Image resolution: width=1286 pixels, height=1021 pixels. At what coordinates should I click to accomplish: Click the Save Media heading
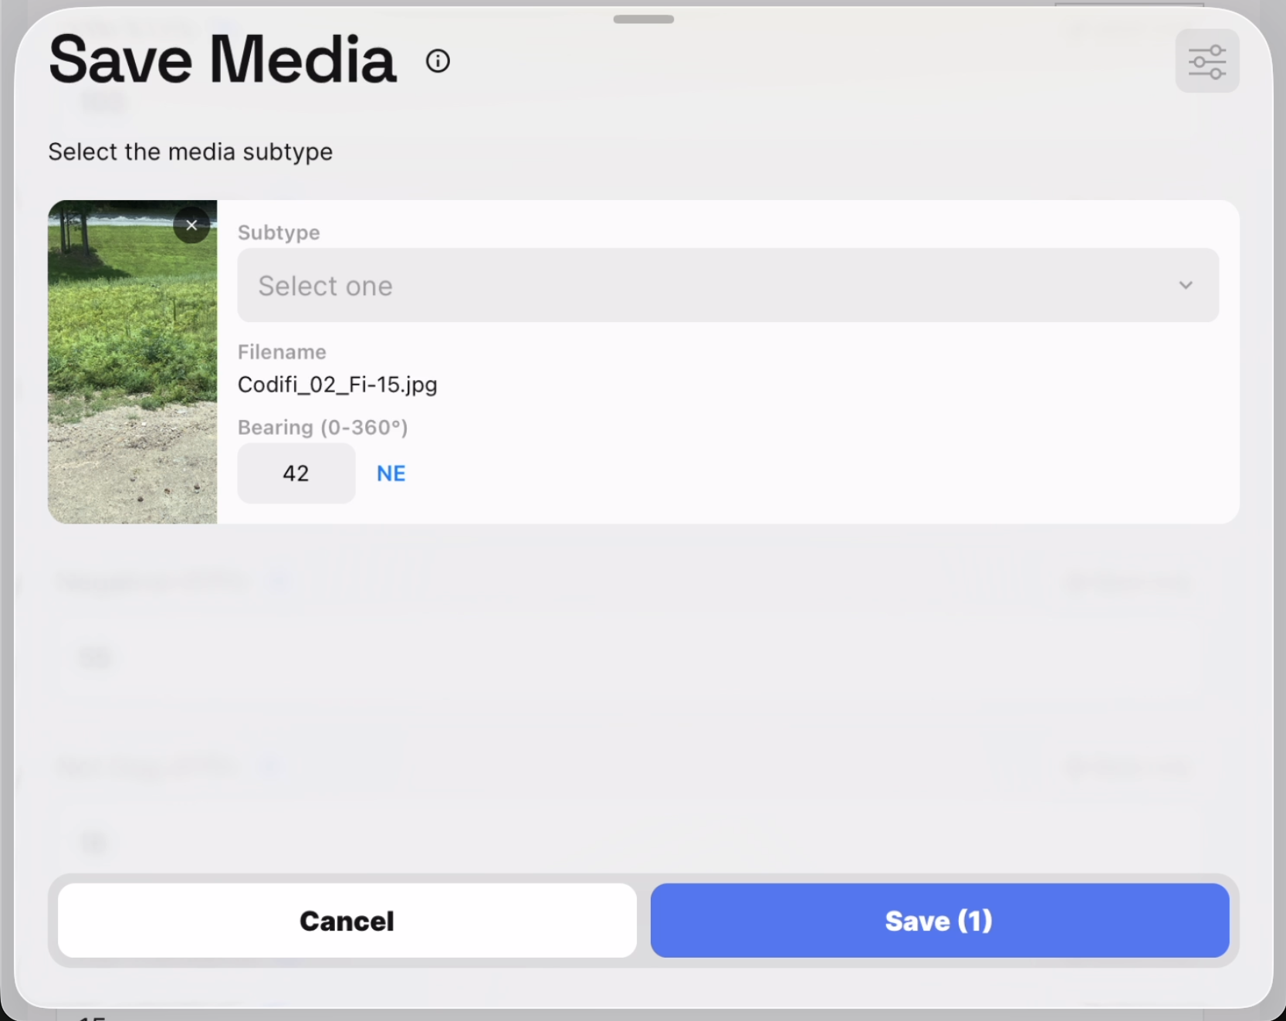(x=222, y=59)
